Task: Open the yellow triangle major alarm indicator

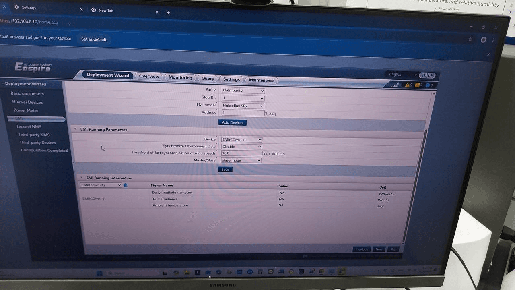Action: [408, 85]
